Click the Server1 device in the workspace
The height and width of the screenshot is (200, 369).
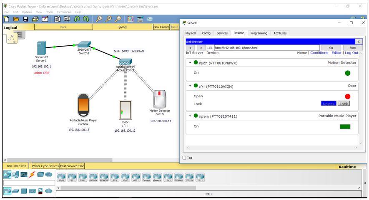[41, 48]
